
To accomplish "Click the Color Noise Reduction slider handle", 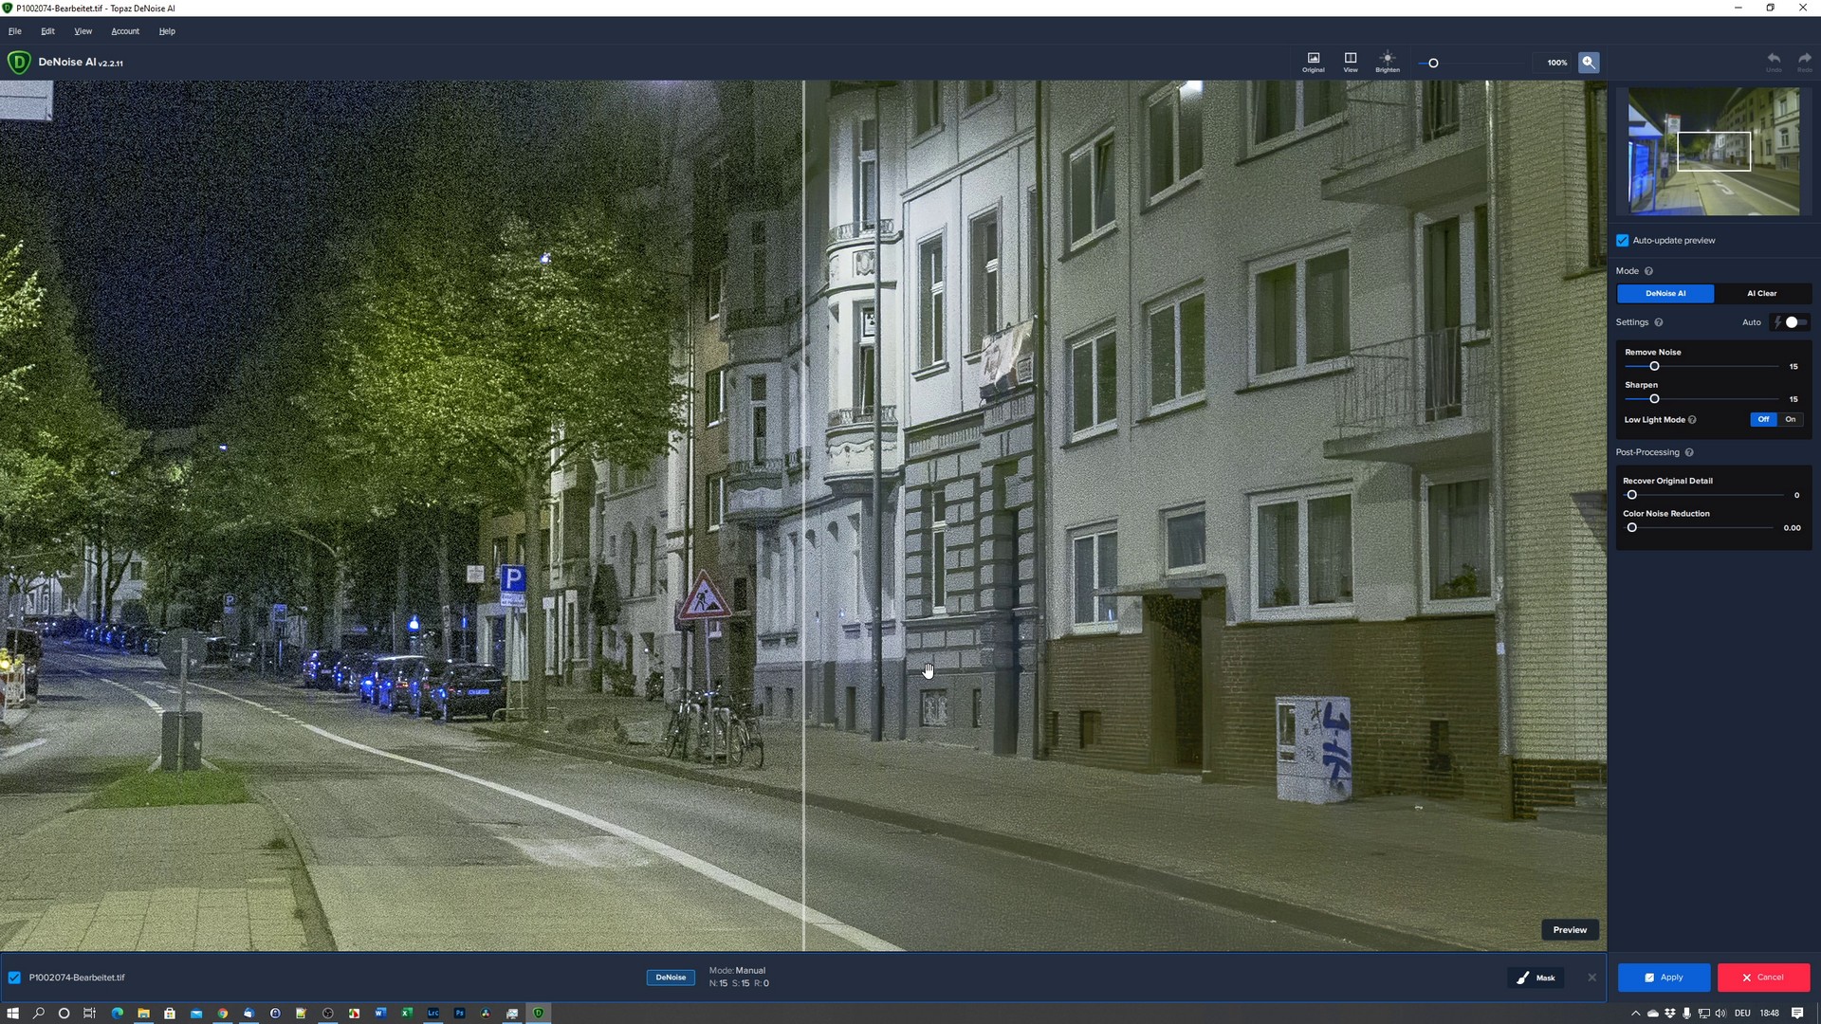I will point(1631,528).
